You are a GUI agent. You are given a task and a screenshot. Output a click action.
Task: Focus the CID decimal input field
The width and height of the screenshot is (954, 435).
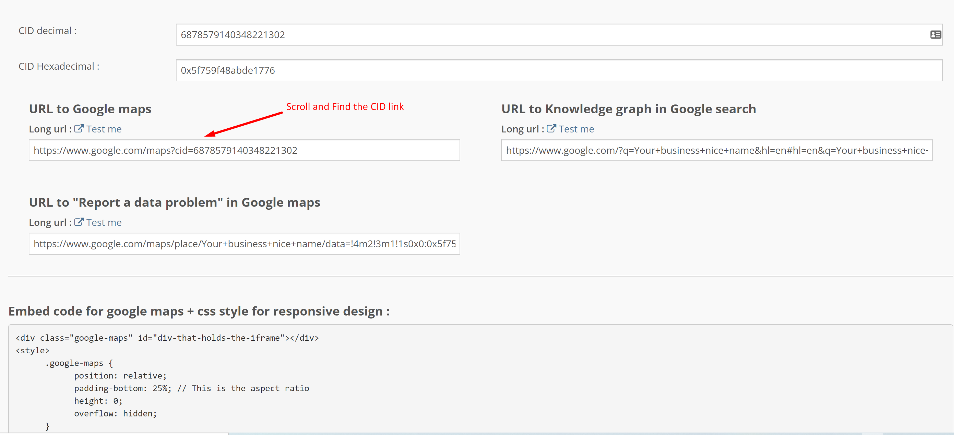click(518, 35)
